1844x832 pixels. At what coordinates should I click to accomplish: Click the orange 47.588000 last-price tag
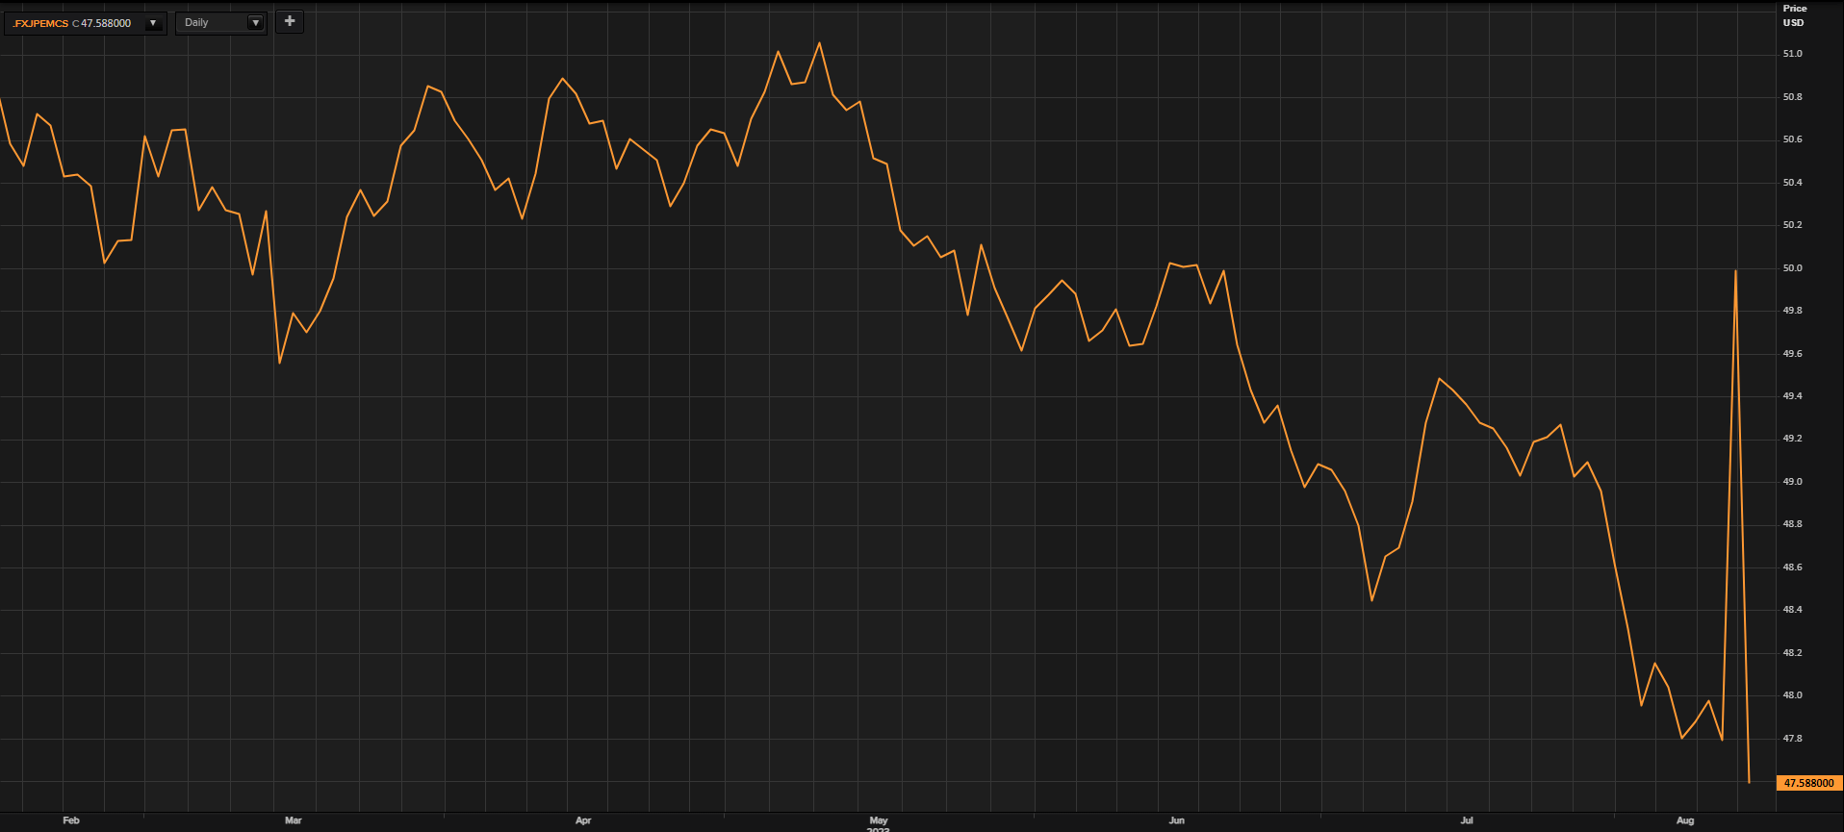1808,783
